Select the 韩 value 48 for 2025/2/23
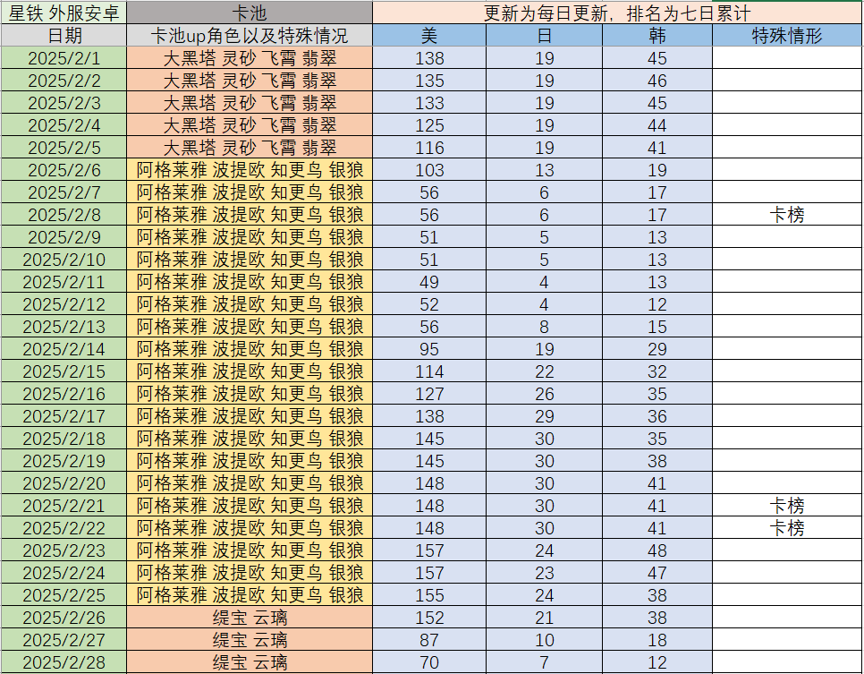Viewport: 864px width, 674px height. click(656, 550)
